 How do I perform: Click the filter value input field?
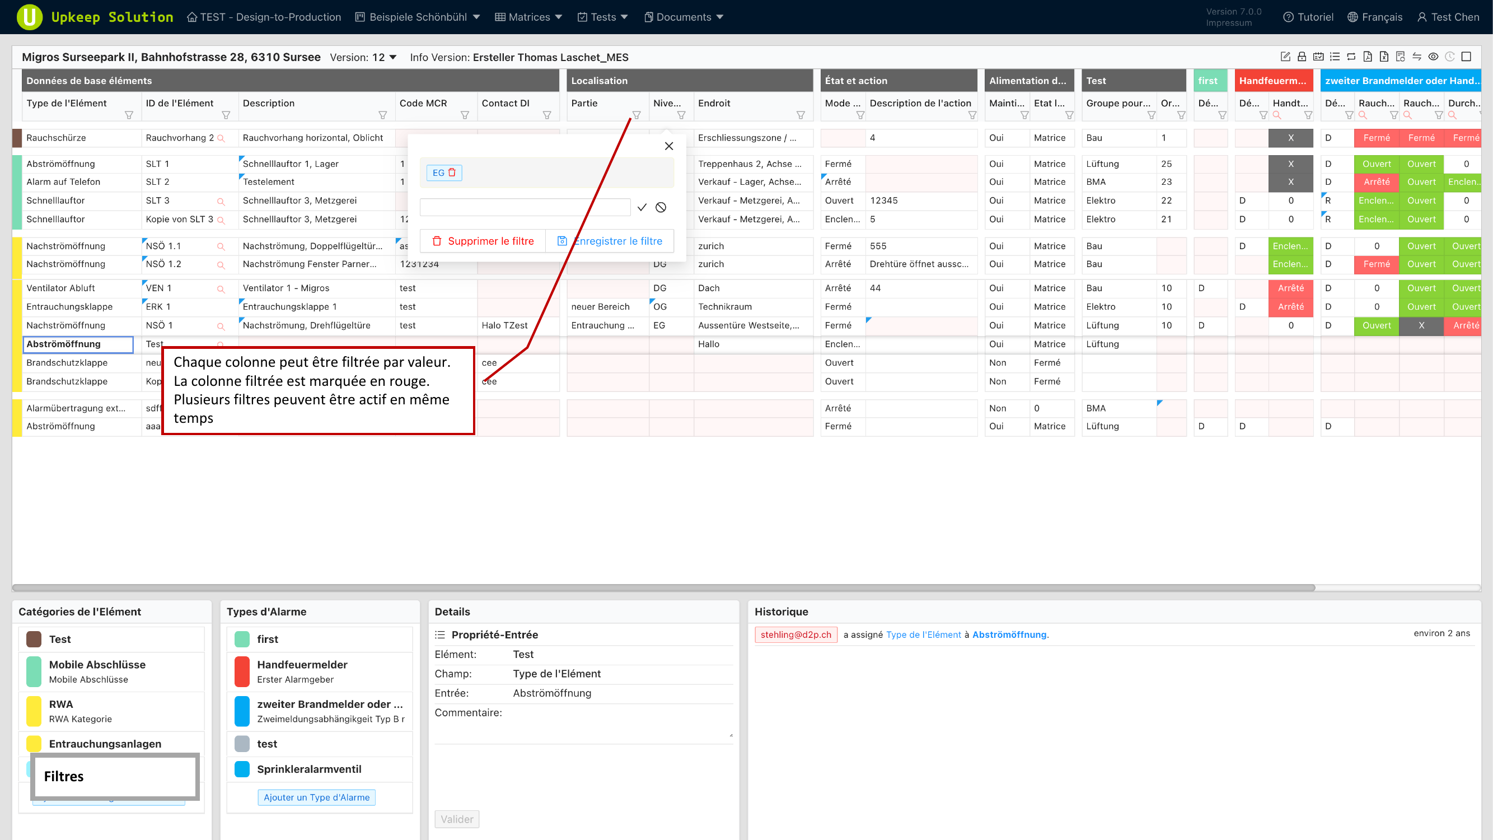pos(525,207)
